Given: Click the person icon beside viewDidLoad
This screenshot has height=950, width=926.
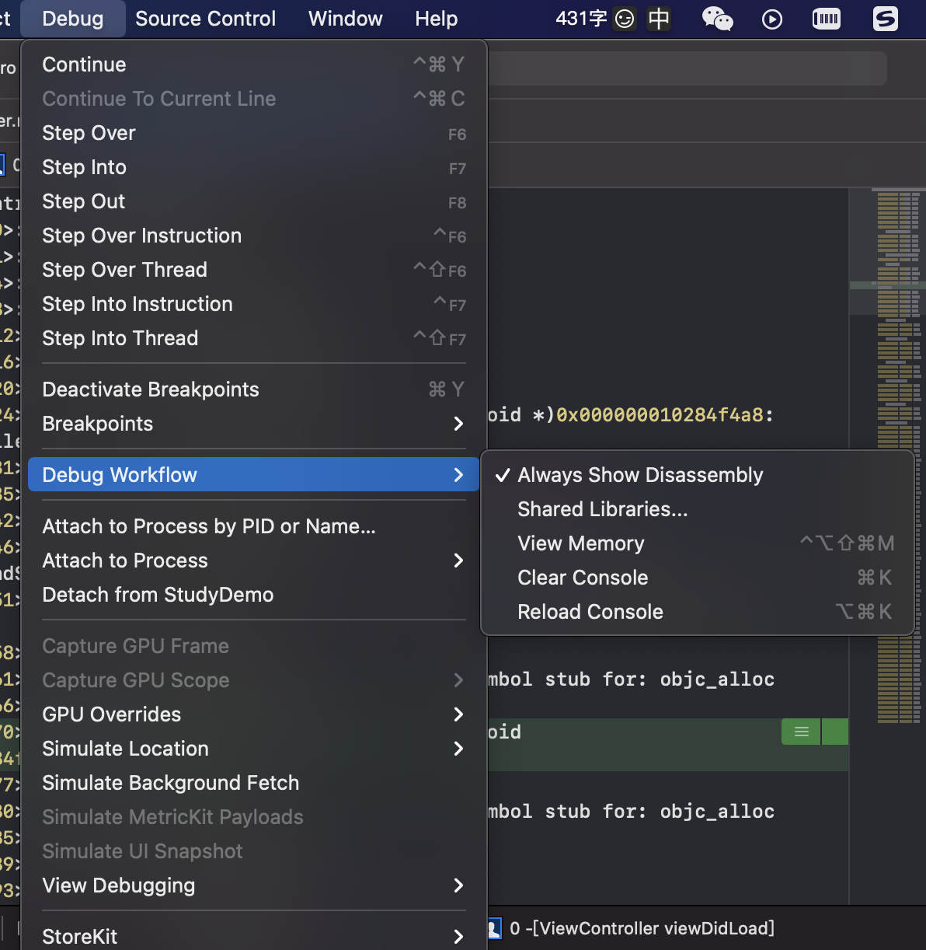Looking at the screenshot, I should (494, 928).
